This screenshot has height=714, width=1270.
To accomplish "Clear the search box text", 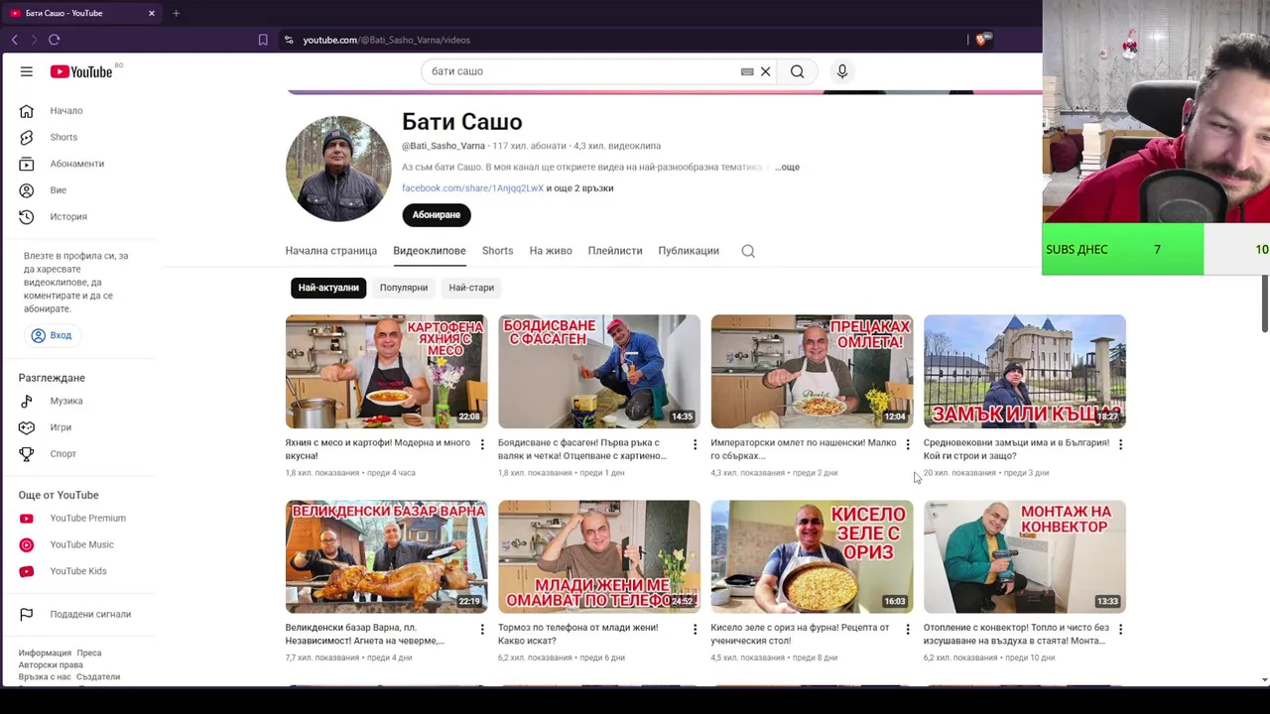I will tap(765, 71).
